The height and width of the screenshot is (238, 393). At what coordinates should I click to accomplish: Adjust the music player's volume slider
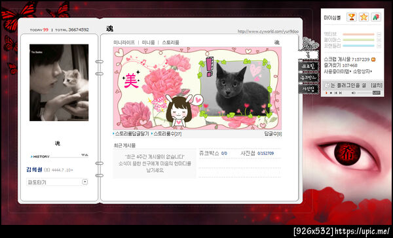(x=364, y=93)
